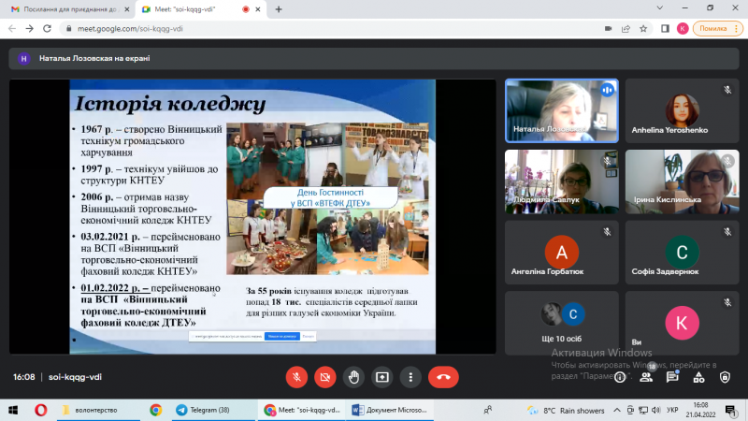Open Chrome profile avatar K
This screenshot has width=748, height=421.
(683, 29)
